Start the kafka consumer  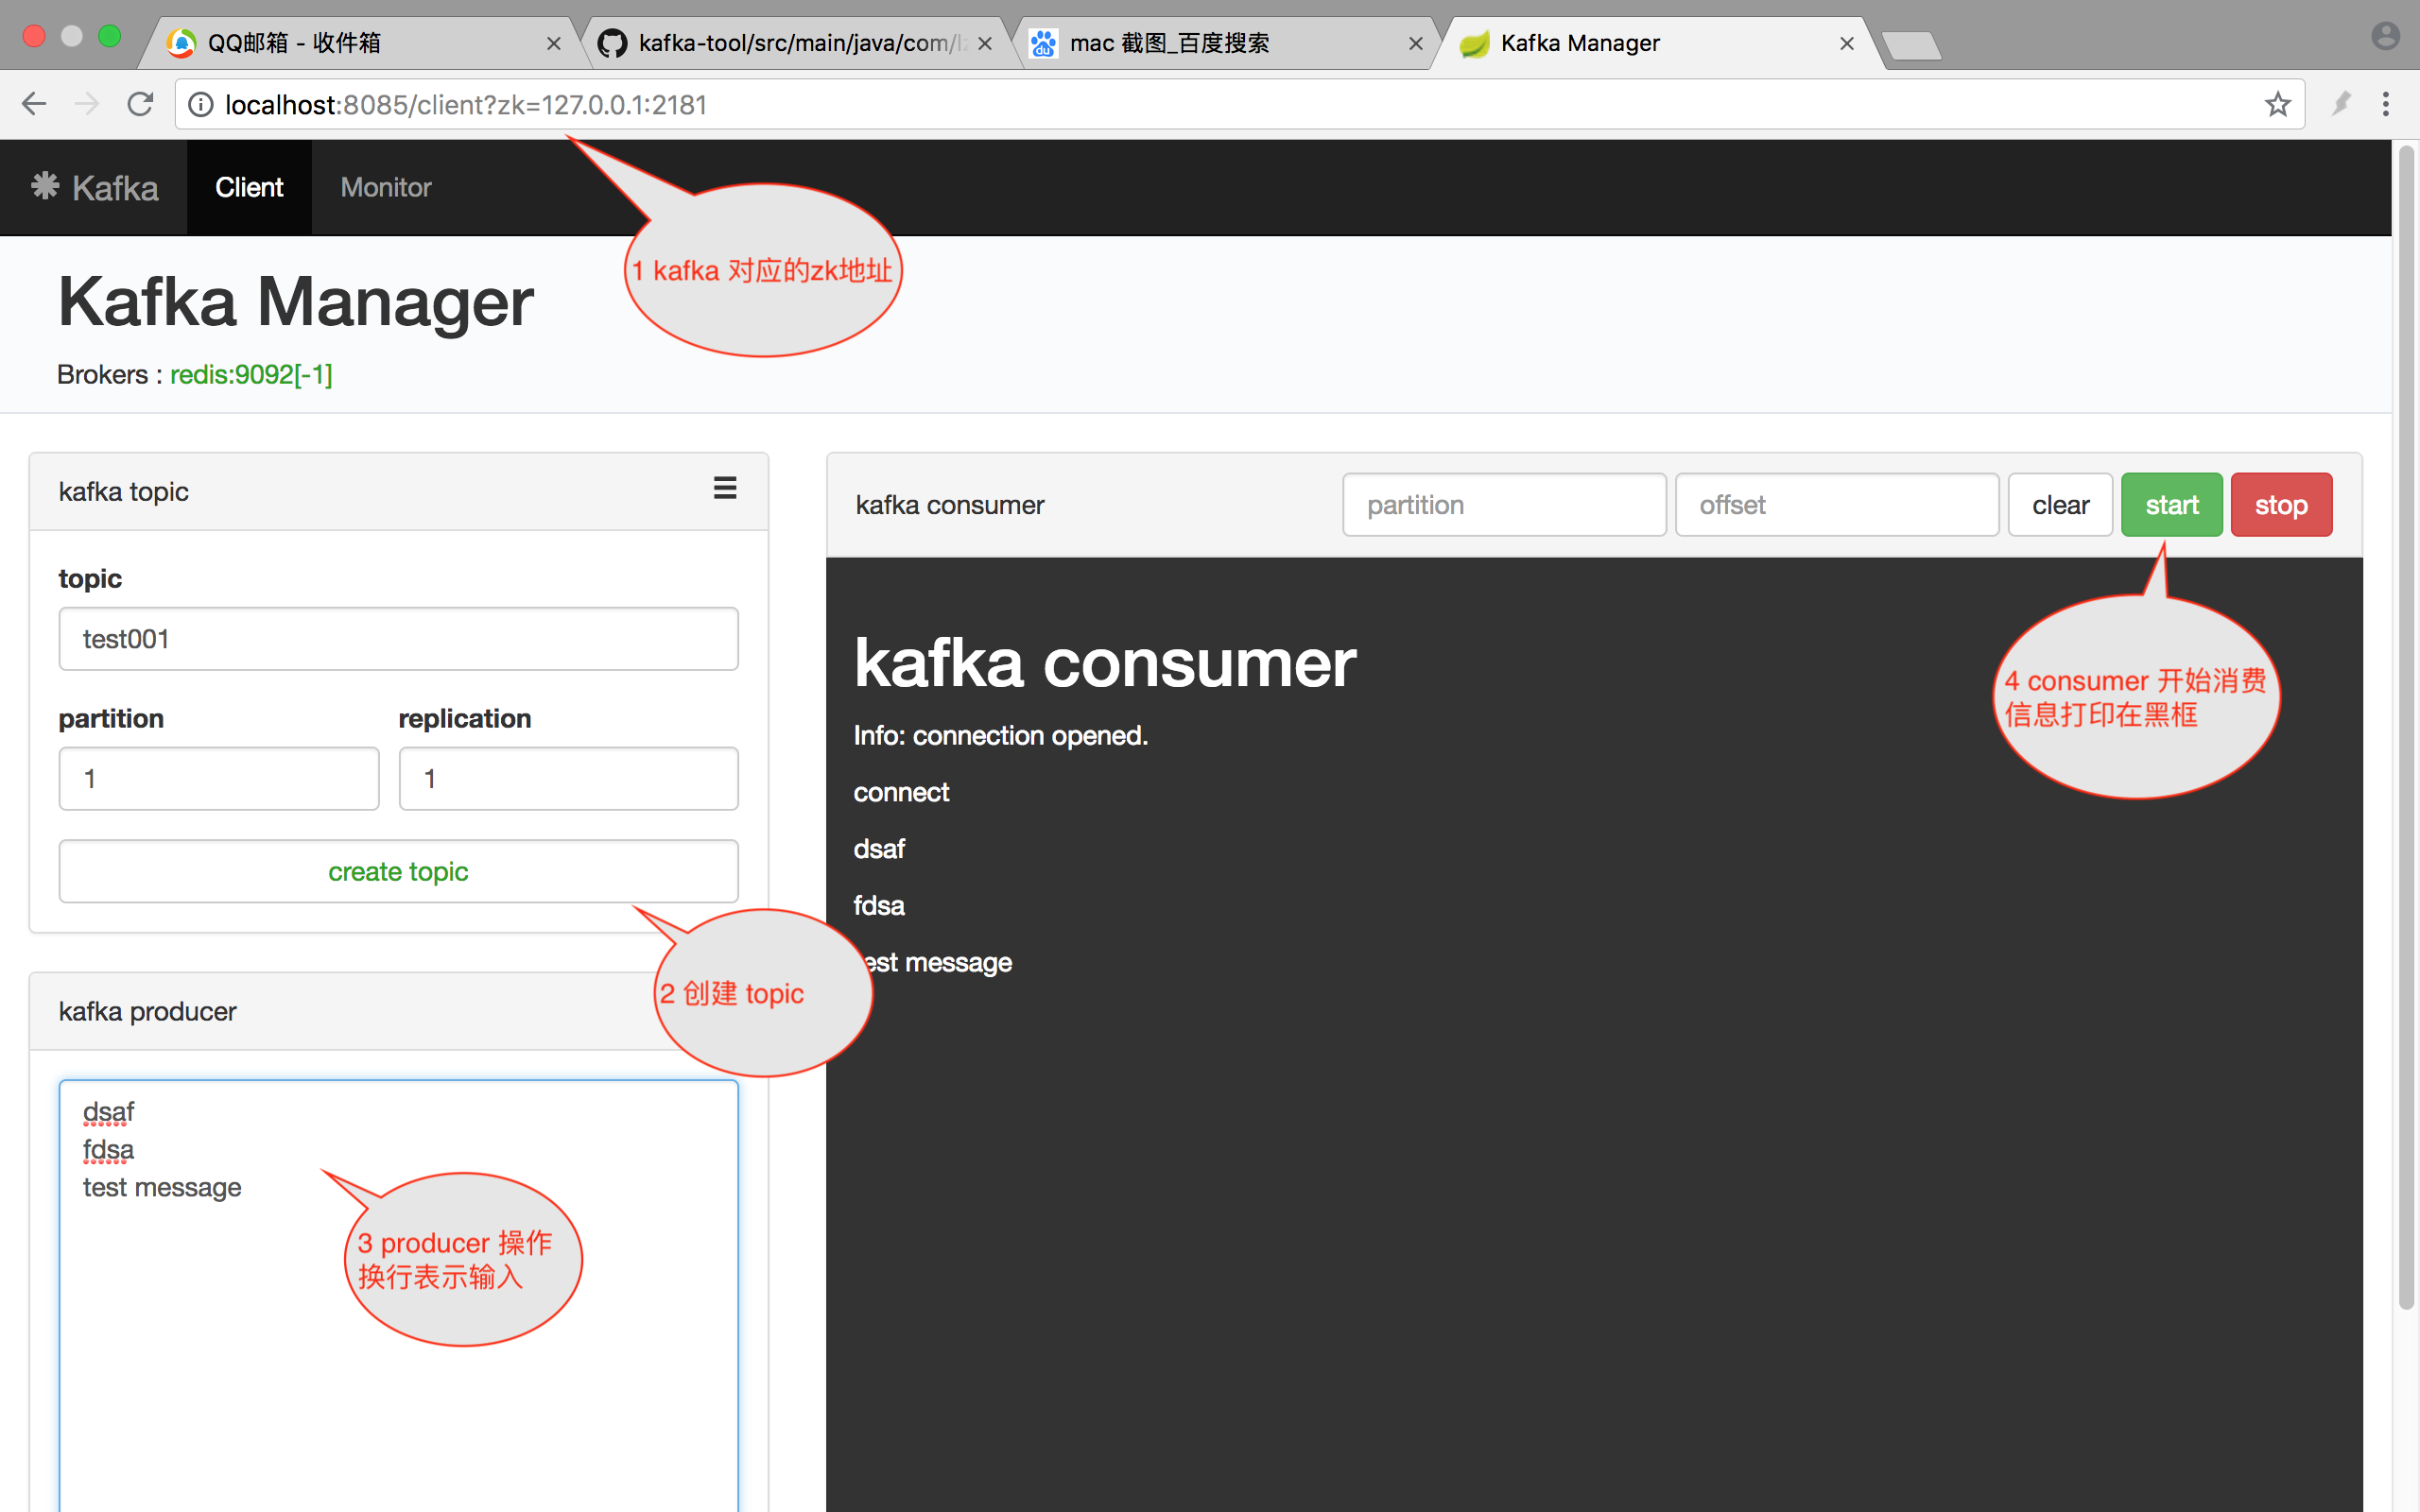2171,505
